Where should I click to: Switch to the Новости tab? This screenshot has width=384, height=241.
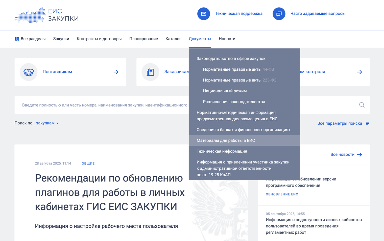227,39
